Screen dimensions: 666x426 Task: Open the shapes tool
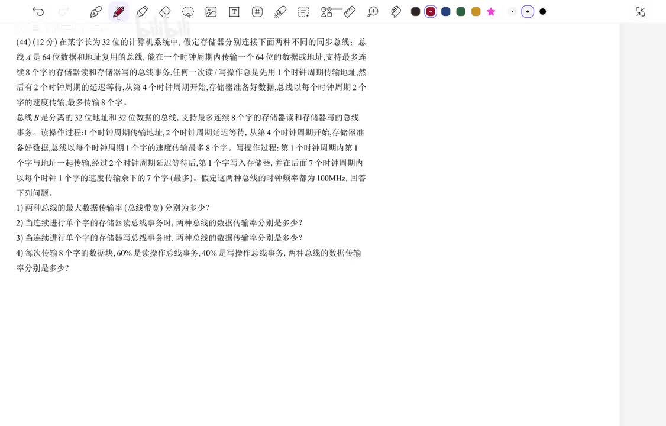tap(326, 12)
